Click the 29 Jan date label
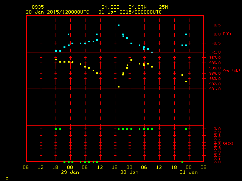 click(70, 172)
